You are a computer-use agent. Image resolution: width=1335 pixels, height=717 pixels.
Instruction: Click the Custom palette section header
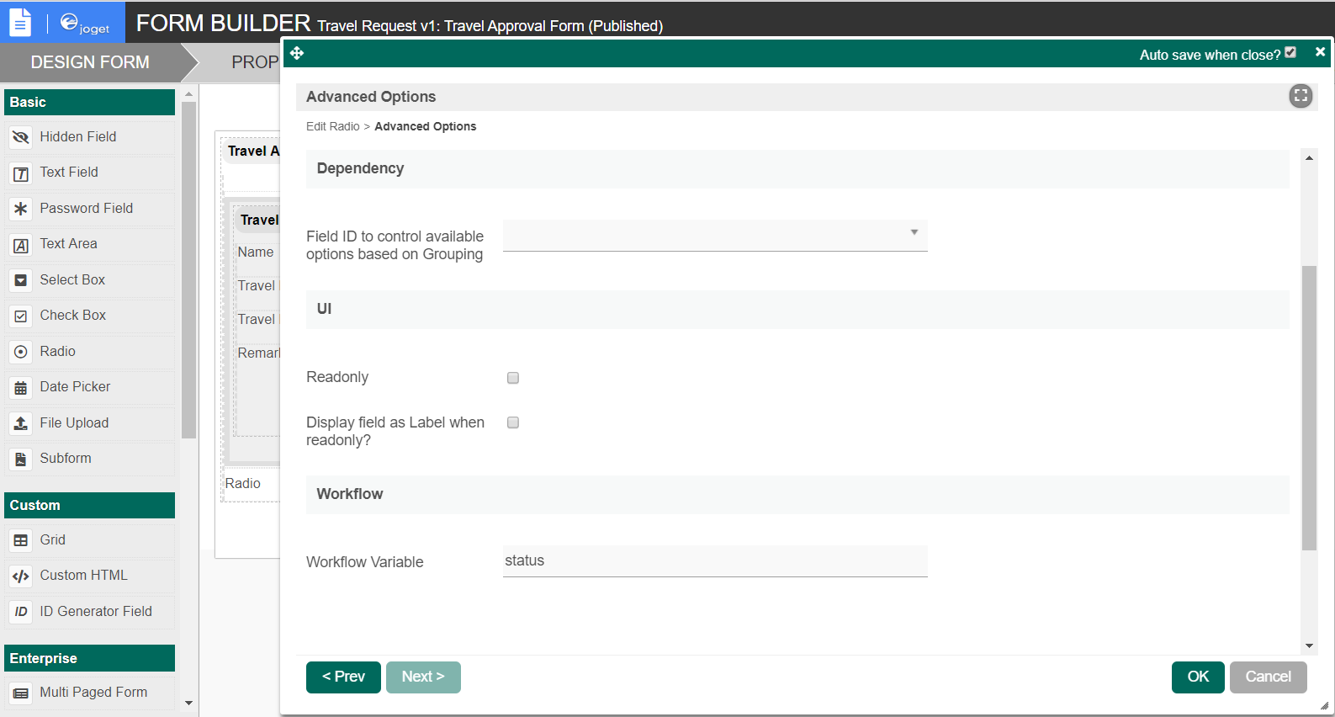pos(89,505)
